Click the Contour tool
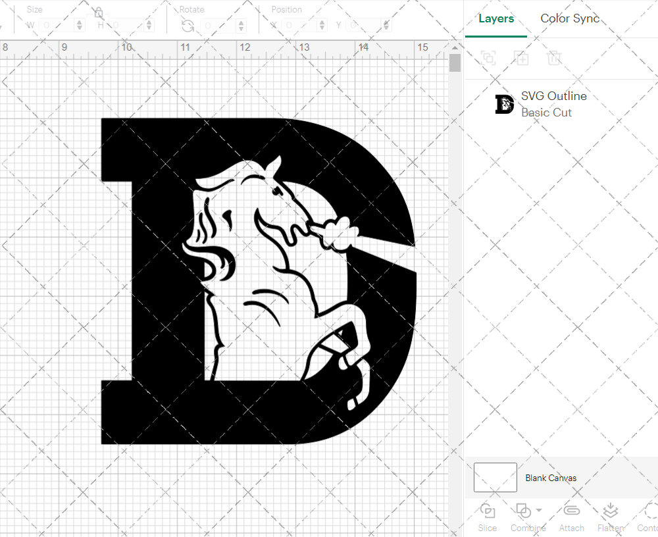The width and height of the screenshot is (658, 537). tap(647, 518)
